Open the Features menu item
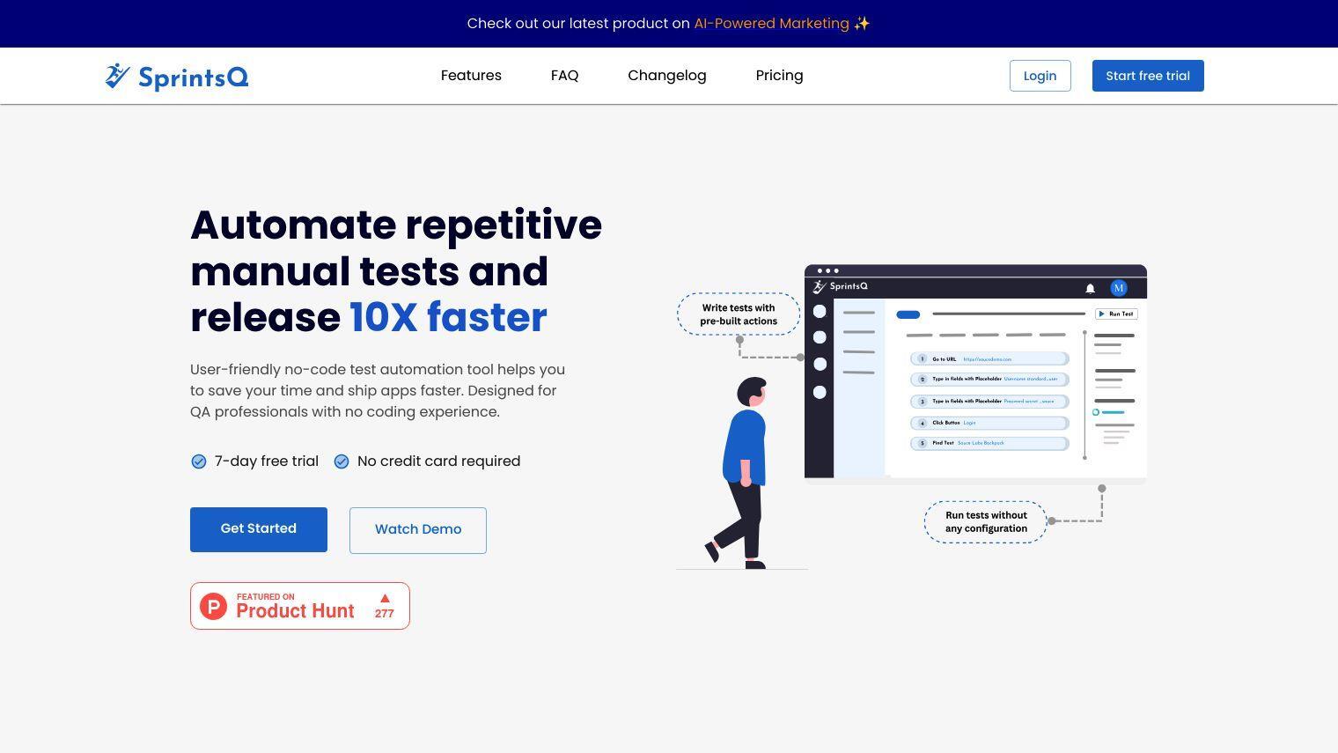This screenshot has width=1338, height=753. pyautogui.click(x=471, y=76)
